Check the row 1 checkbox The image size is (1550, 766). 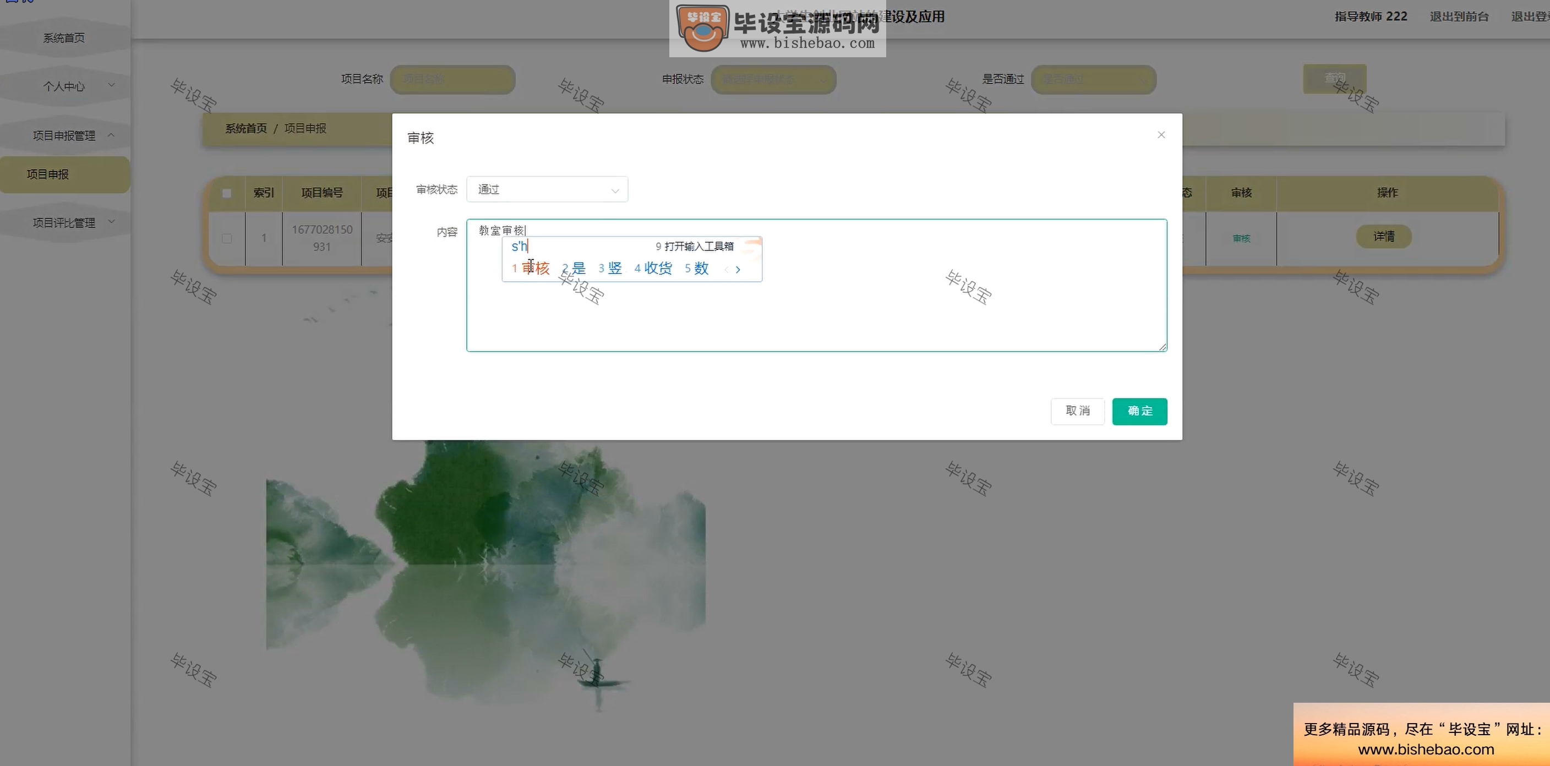227,238
